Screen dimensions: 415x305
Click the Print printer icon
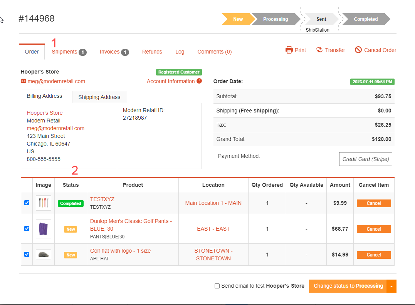click(x=289, y=50)
